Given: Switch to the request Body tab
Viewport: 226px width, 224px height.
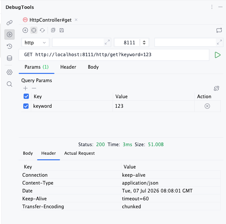Looking at the screenshot, I should point(93,67).
